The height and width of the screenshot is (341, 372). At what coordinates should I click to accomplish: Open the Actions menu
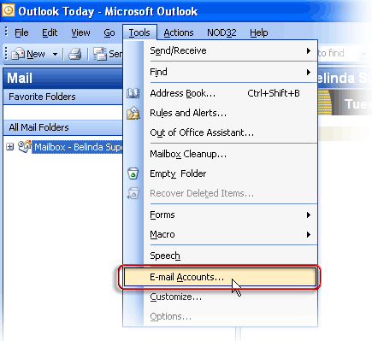click(179, 32)
